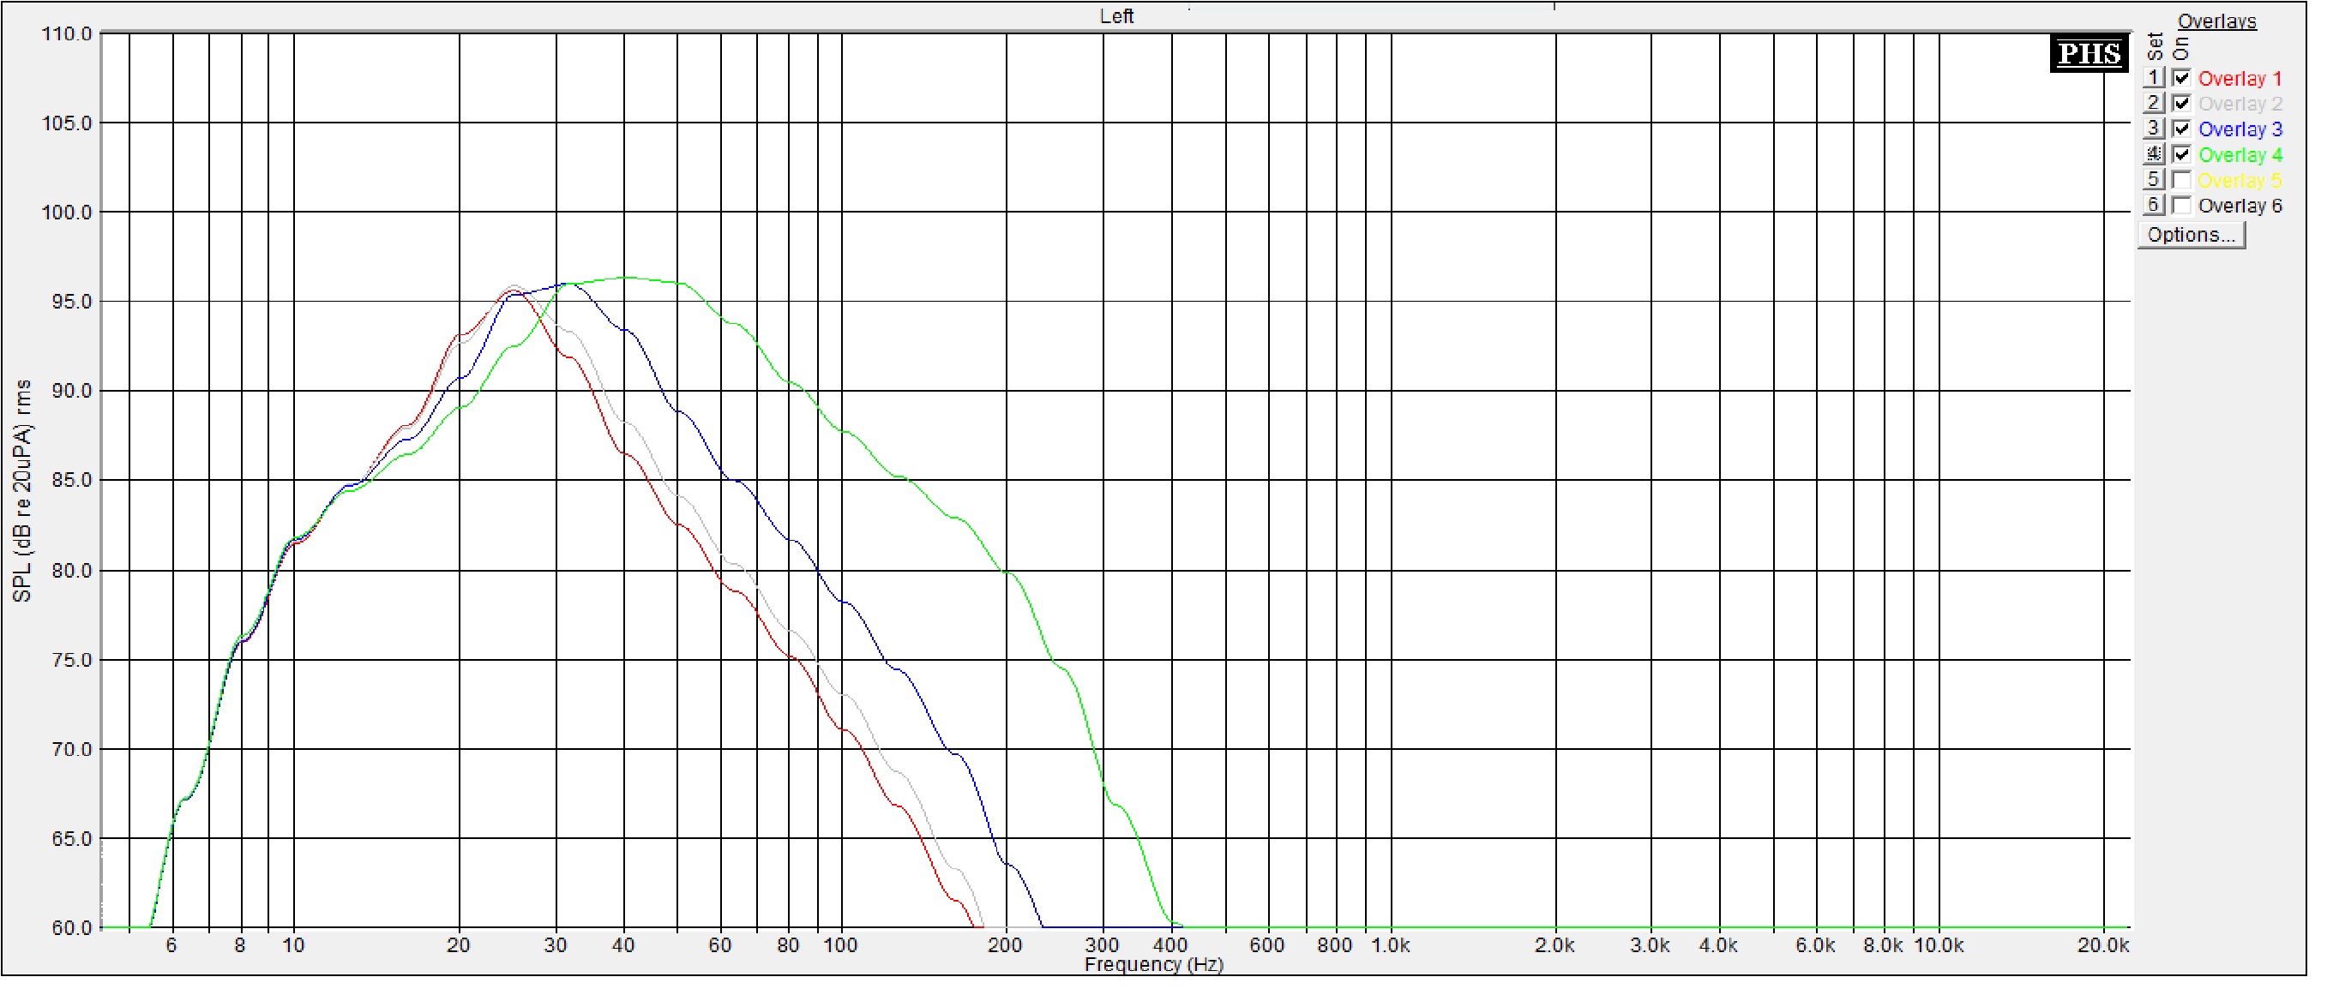
Task: Click the Frequency (Hz) axis label
Action: [1152, 965]
